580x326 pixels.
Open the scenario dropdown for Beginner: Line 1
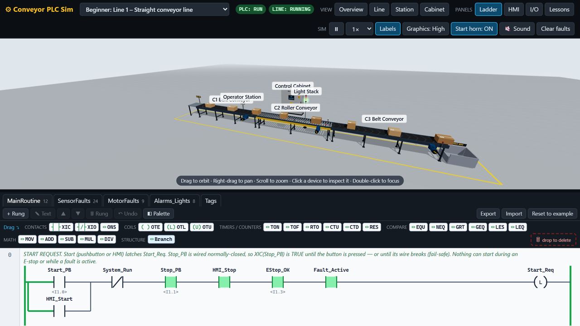[x=155, y=10]
